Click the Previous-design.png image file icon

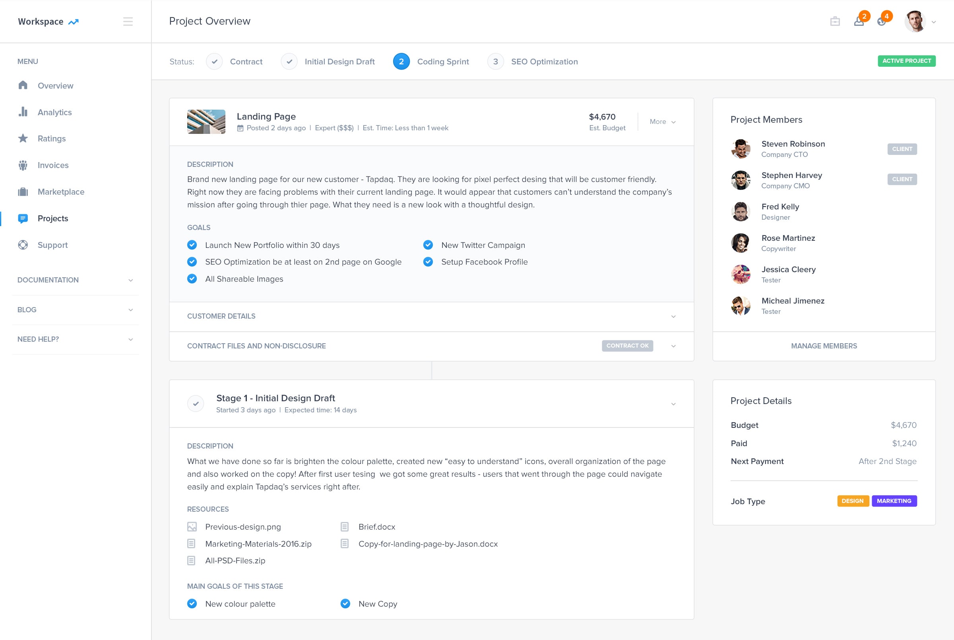192,526
